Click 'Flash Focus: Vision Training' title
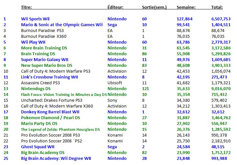 [64, 95]
